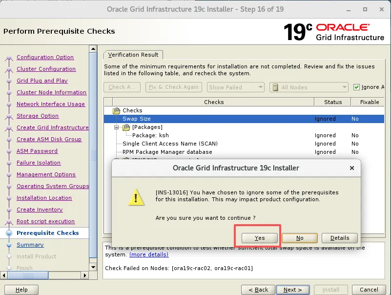Click the warning triangle icon

[x=136, y=197]
